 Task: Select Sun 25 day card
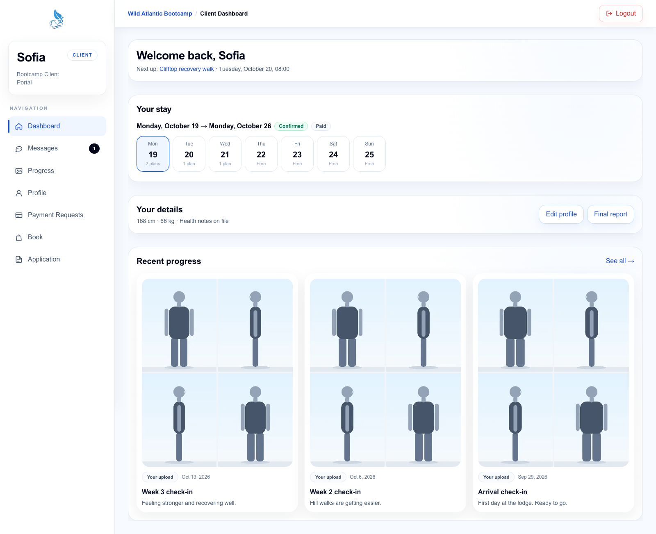(369, 154)
